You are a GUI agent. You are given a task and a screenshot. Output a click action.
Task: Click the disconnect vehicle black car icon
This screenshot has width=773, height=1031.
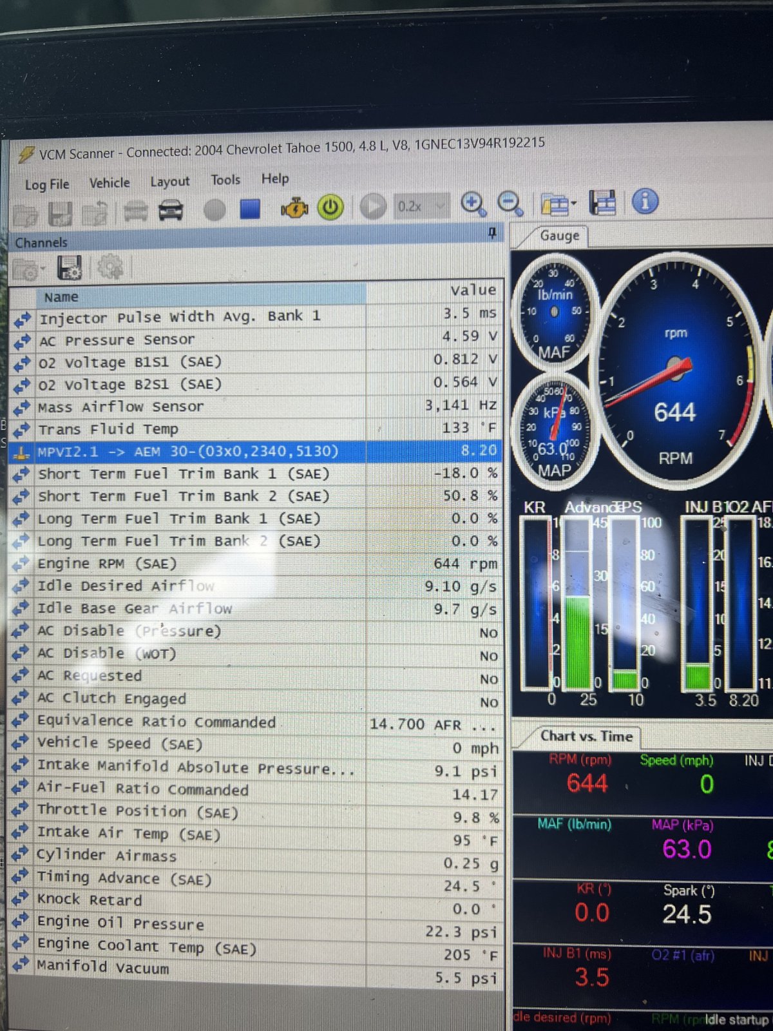point(171,211)
